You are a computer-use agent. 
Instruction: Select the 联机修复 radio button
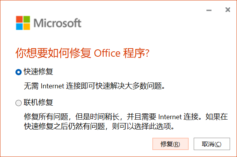click(x=19, y=103)
